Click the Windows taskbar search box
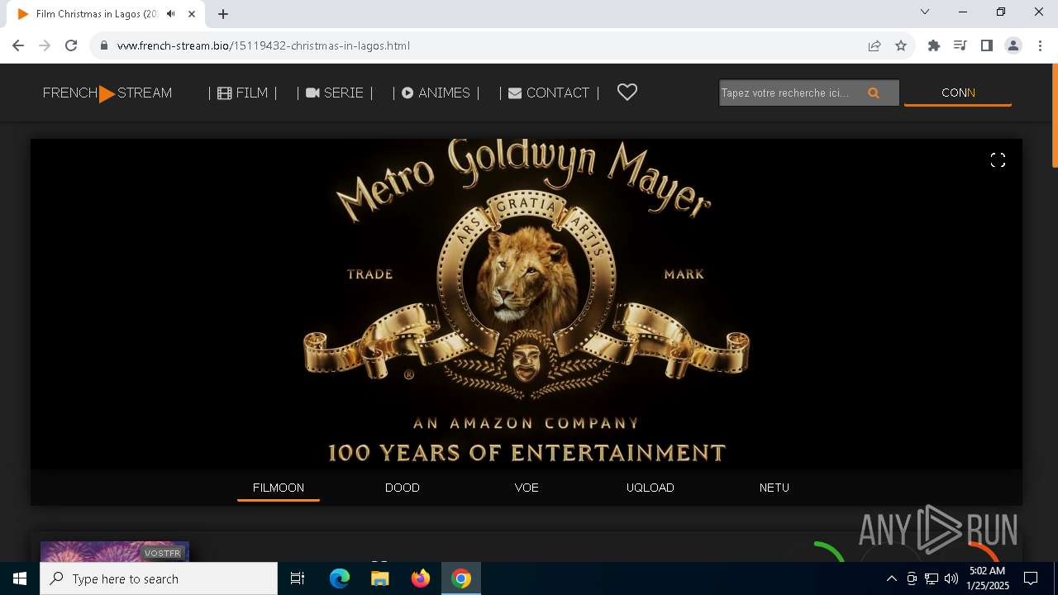 tap(159, 578)
